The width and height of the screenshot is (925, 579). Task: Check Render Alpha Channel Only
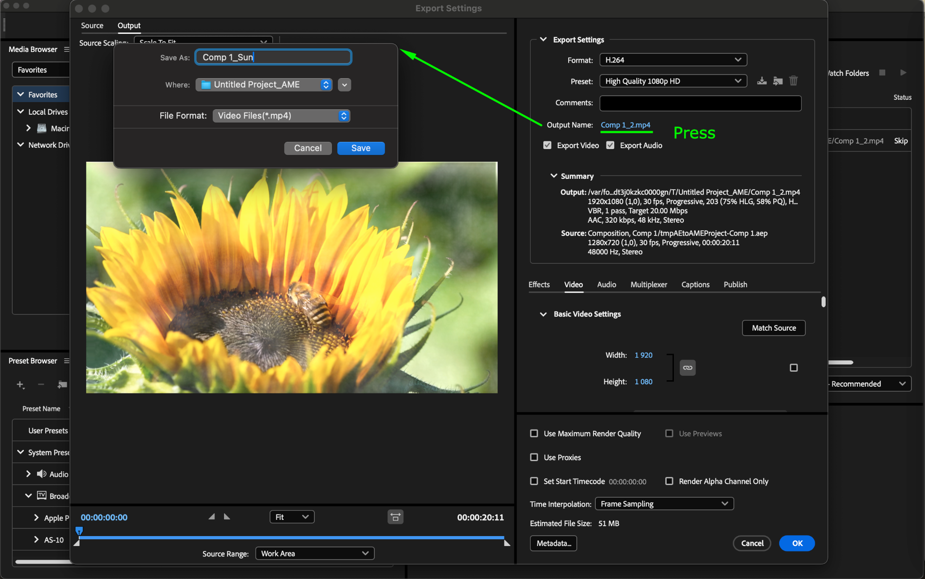click(669, 481)
